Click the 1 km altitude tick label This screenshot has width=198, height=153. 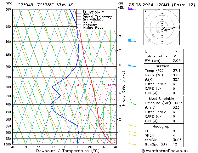coord(120,133)
